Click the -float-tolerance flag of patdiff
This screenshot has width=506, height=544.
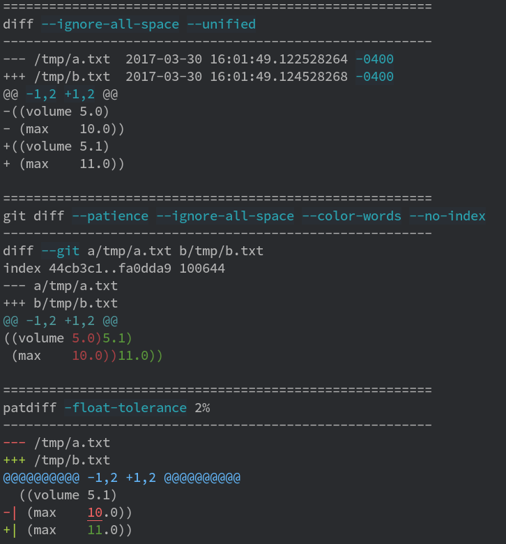click(x=125, y=408)
